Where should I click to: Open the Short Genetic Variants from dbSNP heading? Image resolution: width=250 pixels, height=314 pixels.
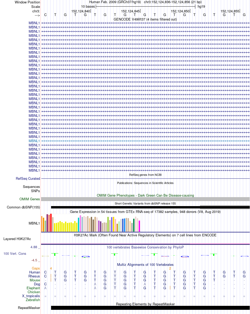(x=145, y=203)
